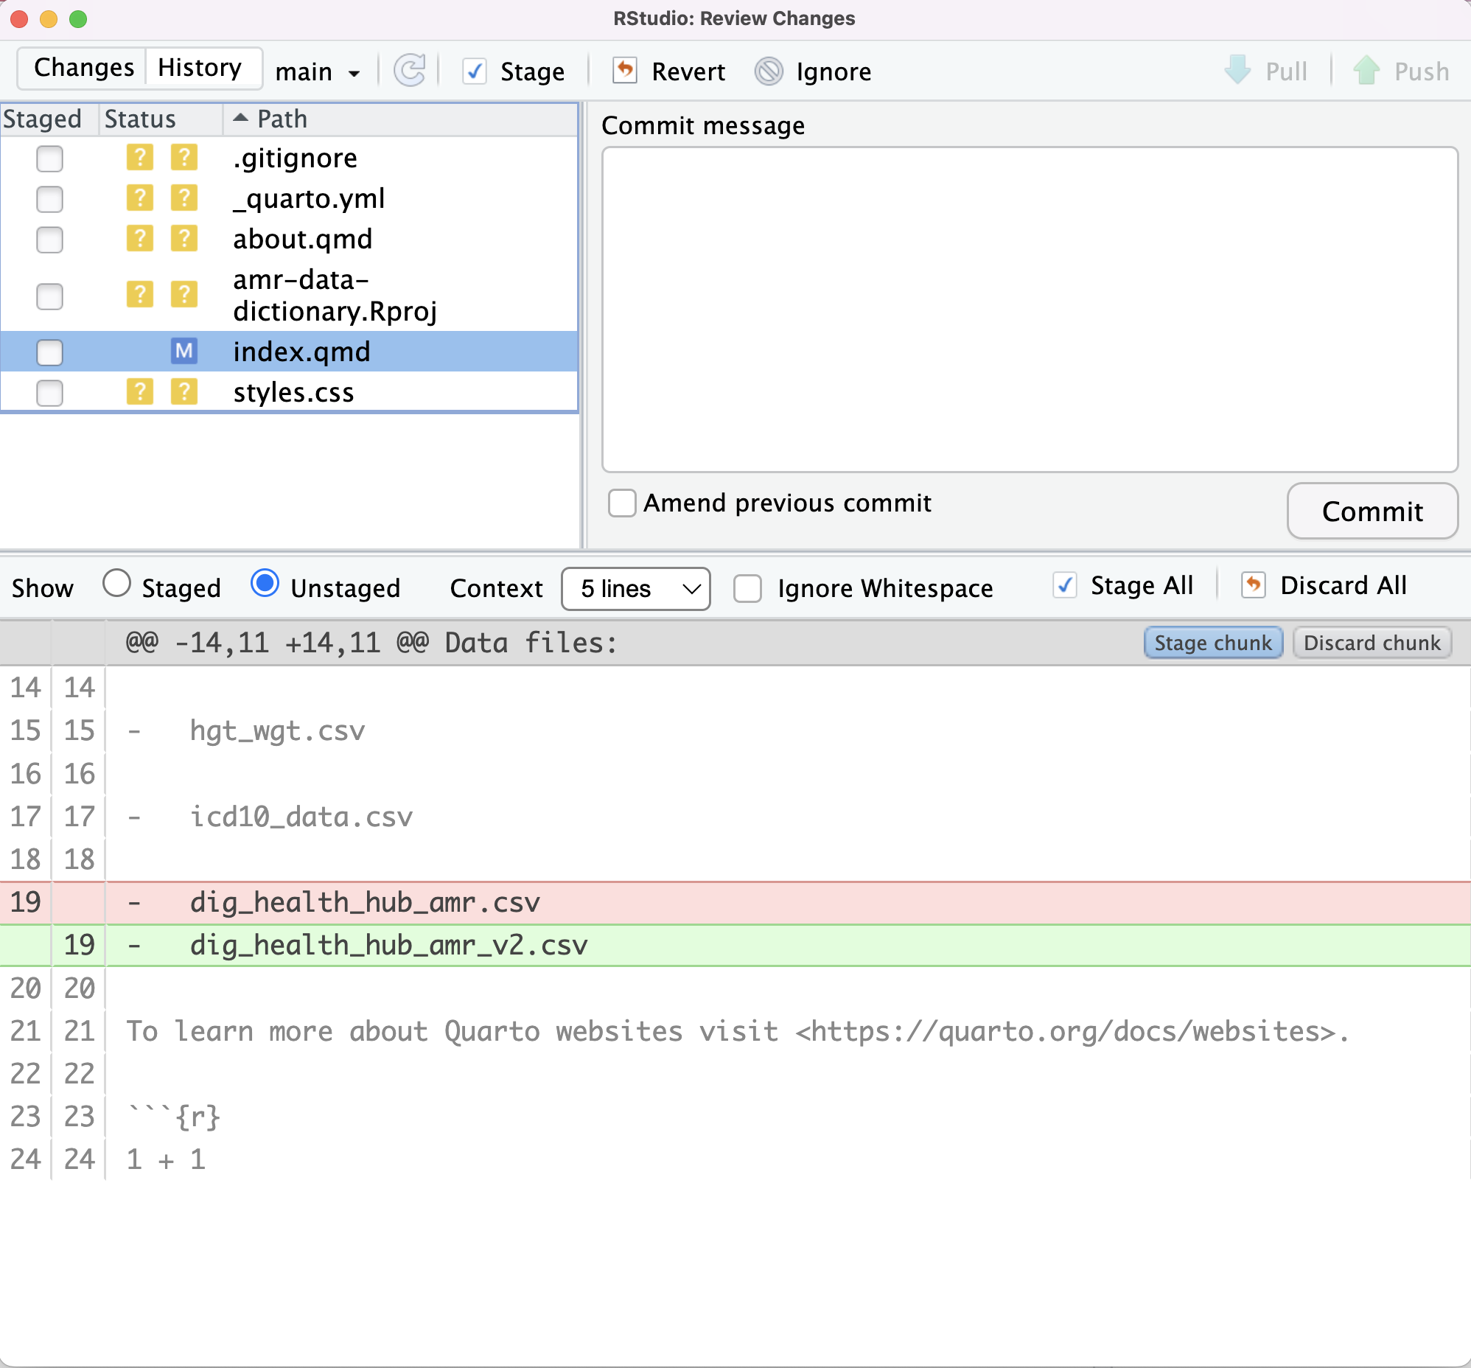Select the styles.css file row

click(x=289, y=392)
